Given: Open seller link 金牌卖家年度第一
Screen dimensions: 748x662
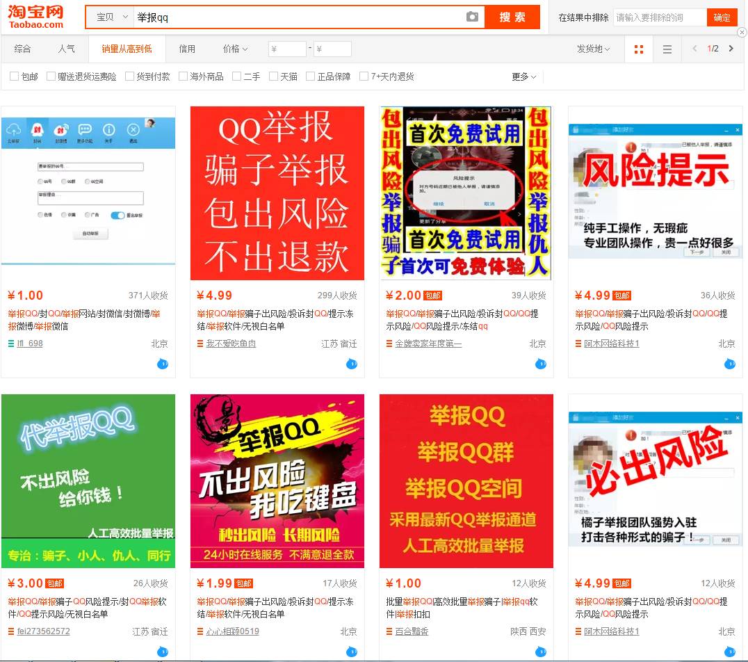Looking at the screenshot, I should click(428, 344).
